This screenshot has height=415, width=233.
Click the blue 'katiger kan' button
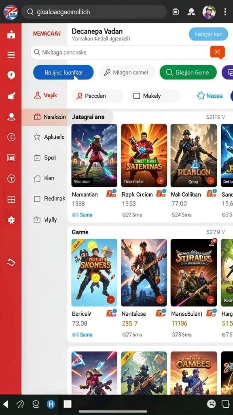coord(208,34)
